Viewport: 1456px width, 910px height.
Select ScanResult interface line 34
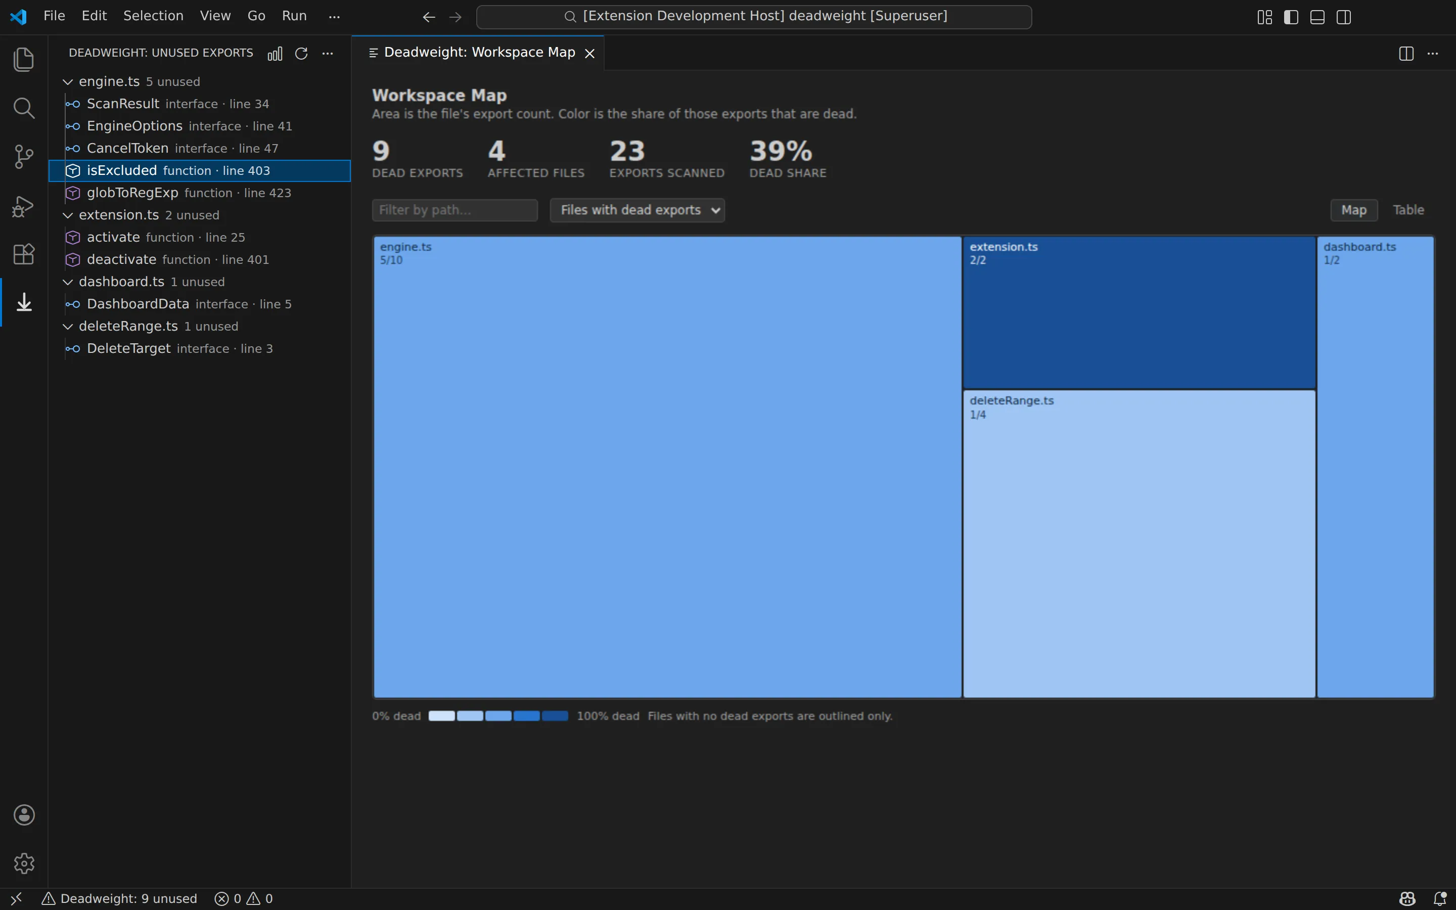200,104
